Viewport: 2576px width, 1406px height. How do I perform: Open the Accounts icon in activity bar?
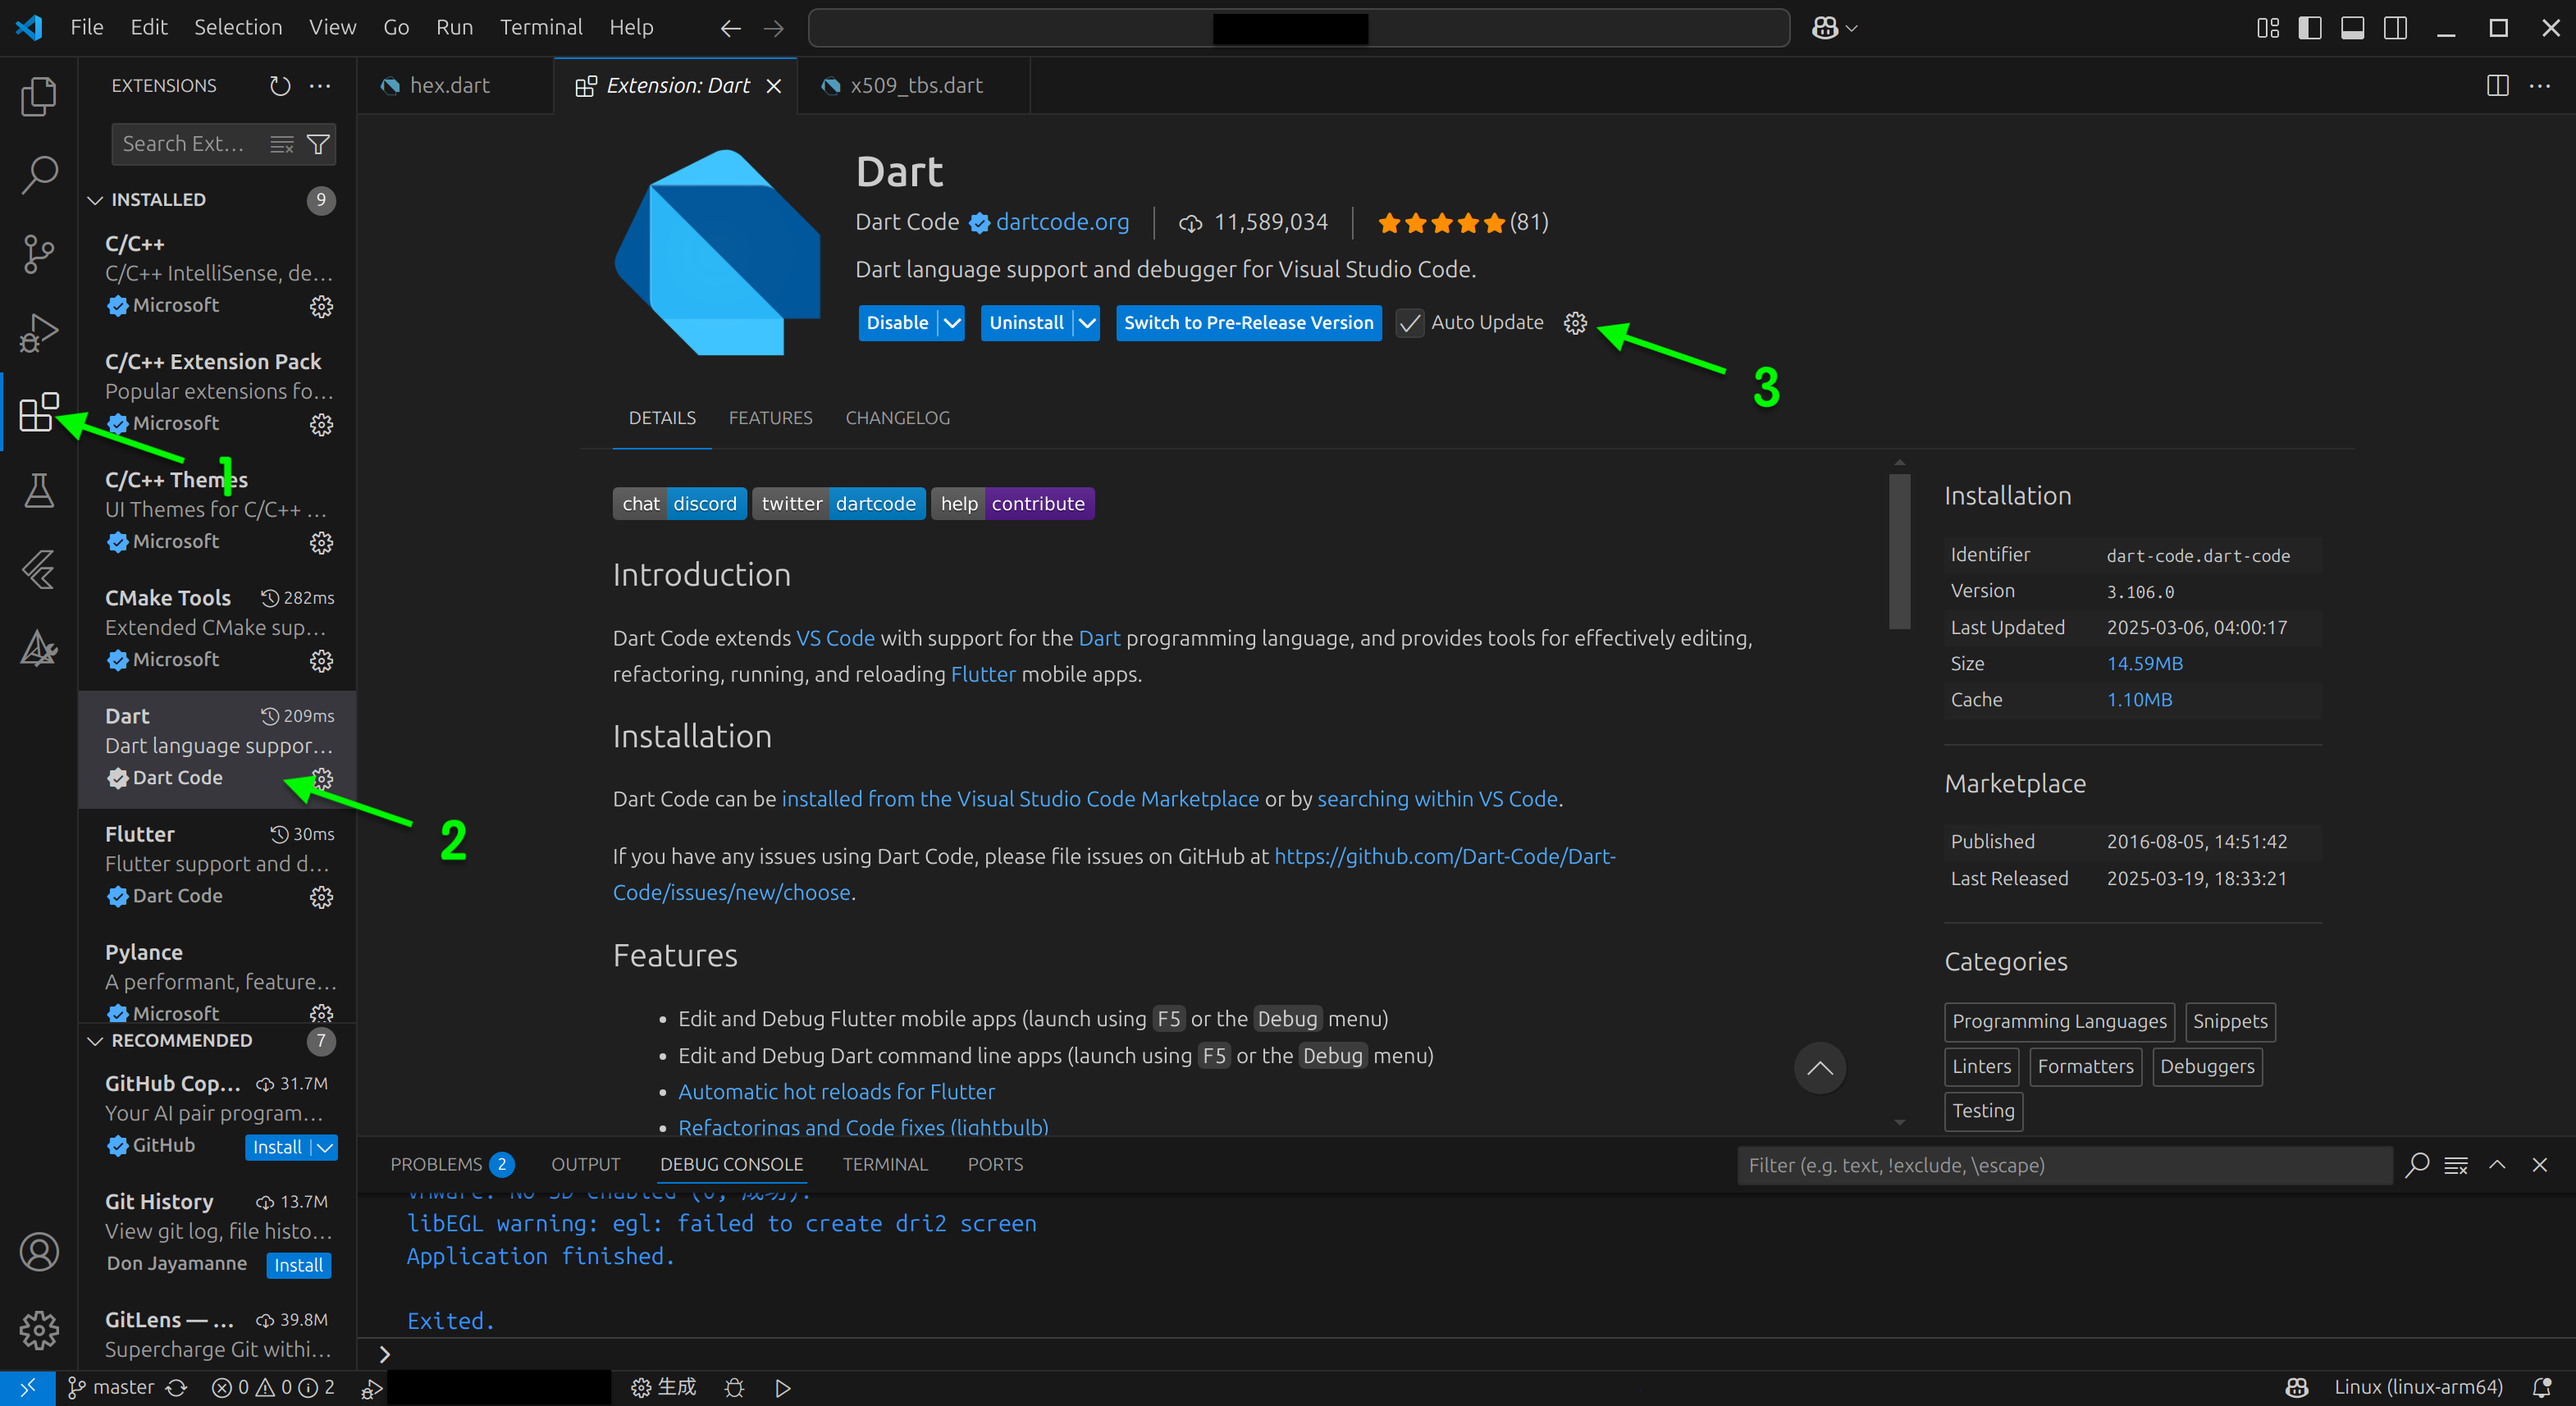(38, 1252)
